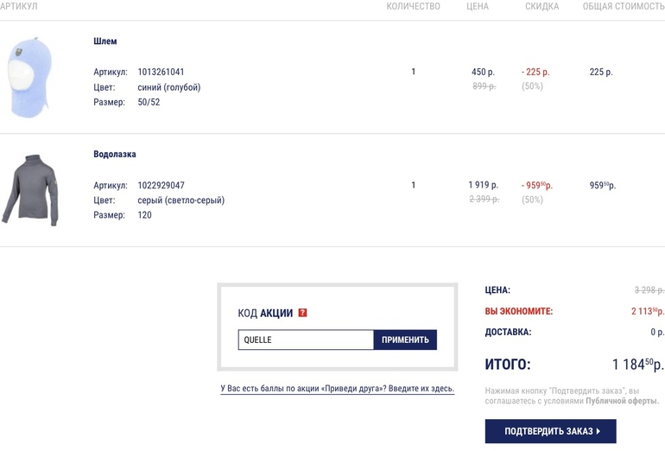Viewport: 665px width, 451px height.
Task: Click the "ВЫ ЭКОНОМИТЕ" savings label
Action: 518,311
